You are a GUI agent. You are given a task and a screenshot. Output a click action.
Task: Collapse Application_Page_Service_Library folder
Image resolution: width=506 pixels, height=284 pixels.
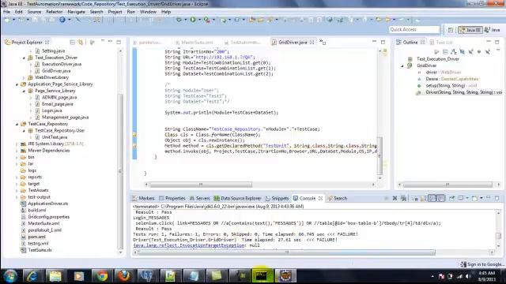pyautogui.click(x=17, y=84)
